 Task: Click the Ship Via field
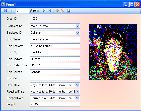tap(55, 78)
